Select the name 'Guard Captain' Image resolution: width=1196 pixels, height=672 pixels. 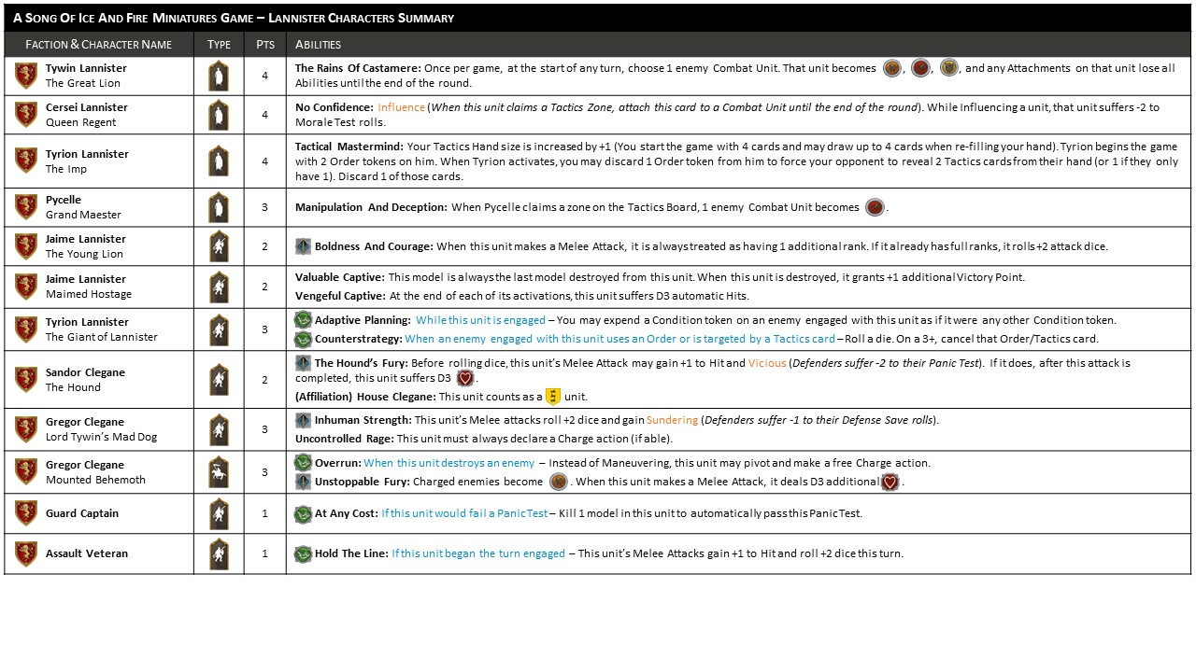[82, 513]
